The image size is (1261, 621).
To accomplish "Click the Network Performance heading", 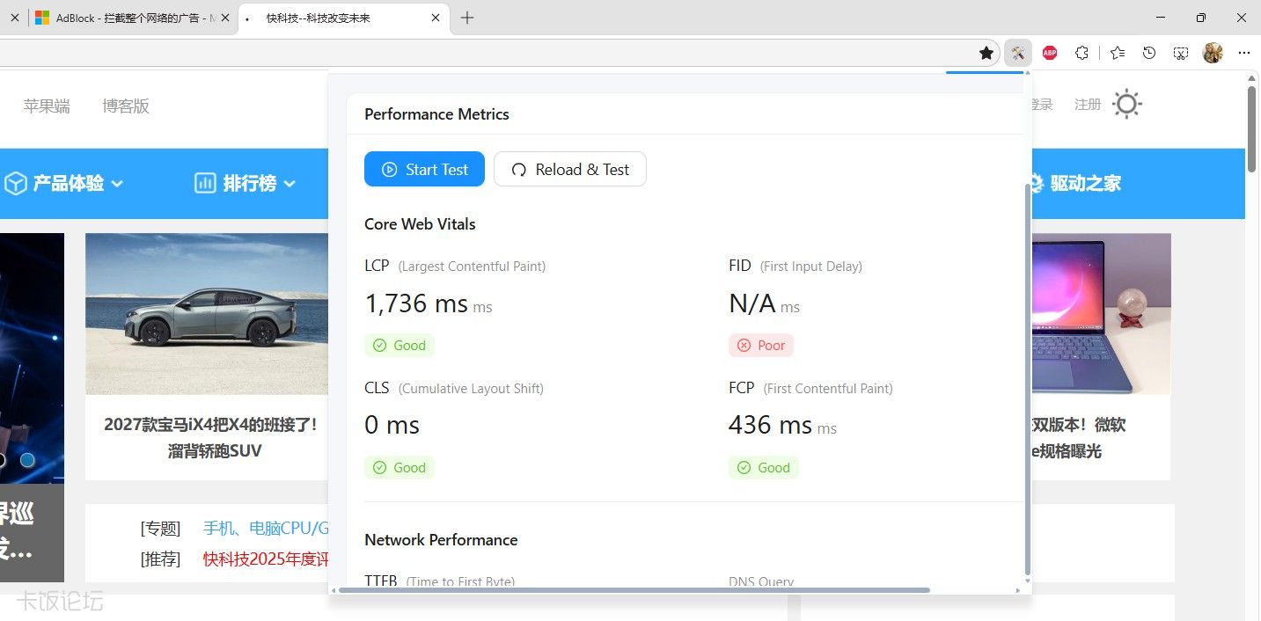I will 441,540.
